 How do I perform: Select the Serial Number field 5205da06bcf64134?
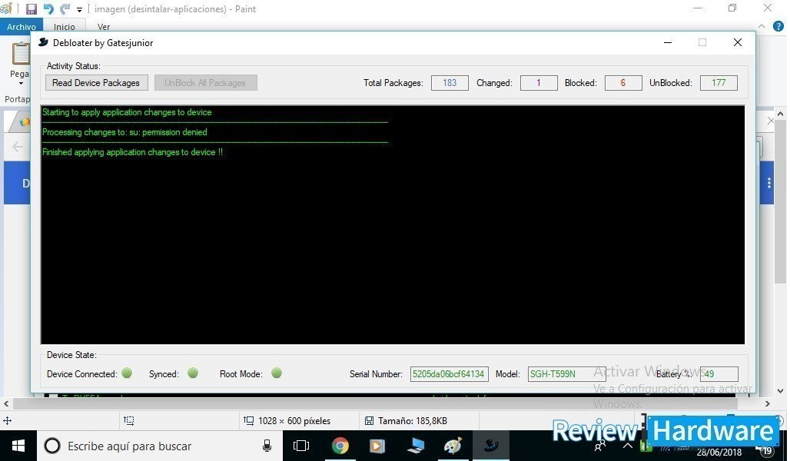click(x=449, y=374)
